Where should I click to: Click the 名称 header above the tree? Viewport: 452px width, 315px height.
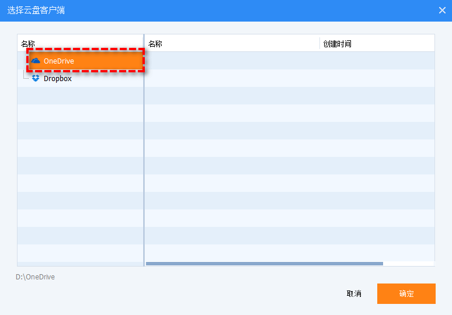(x=28, y=44)
